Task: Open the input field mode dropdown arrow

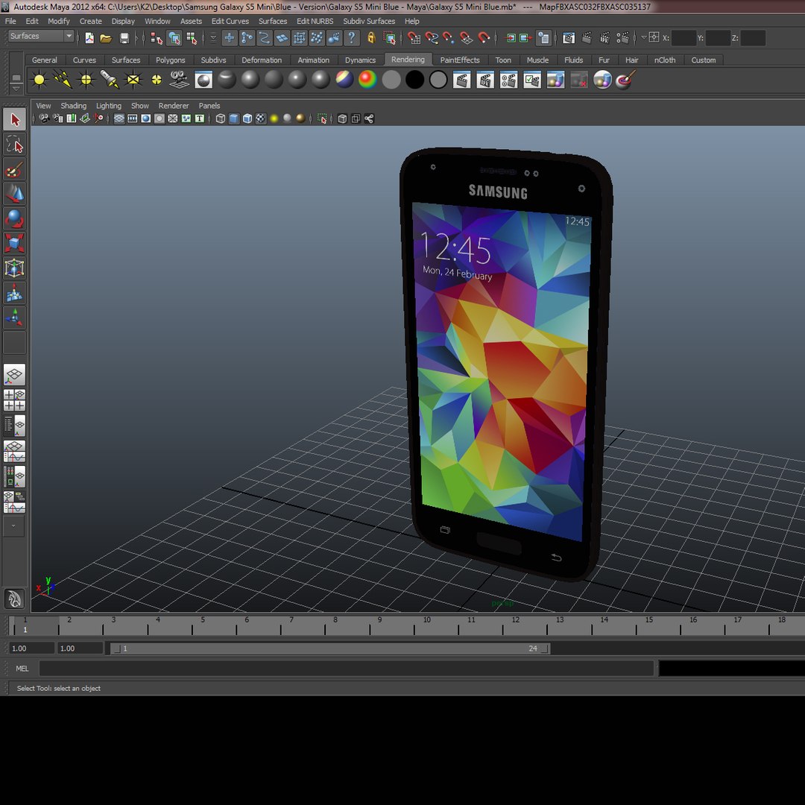Action: pyautogui.click(x=644, y=37)
